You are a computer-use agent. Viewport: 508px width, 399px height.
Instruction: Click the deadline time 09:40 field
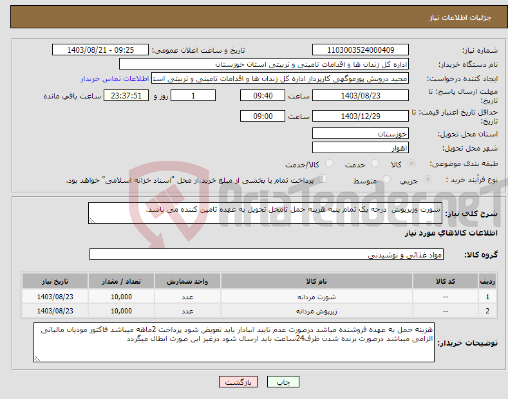[x=263, y=95]
